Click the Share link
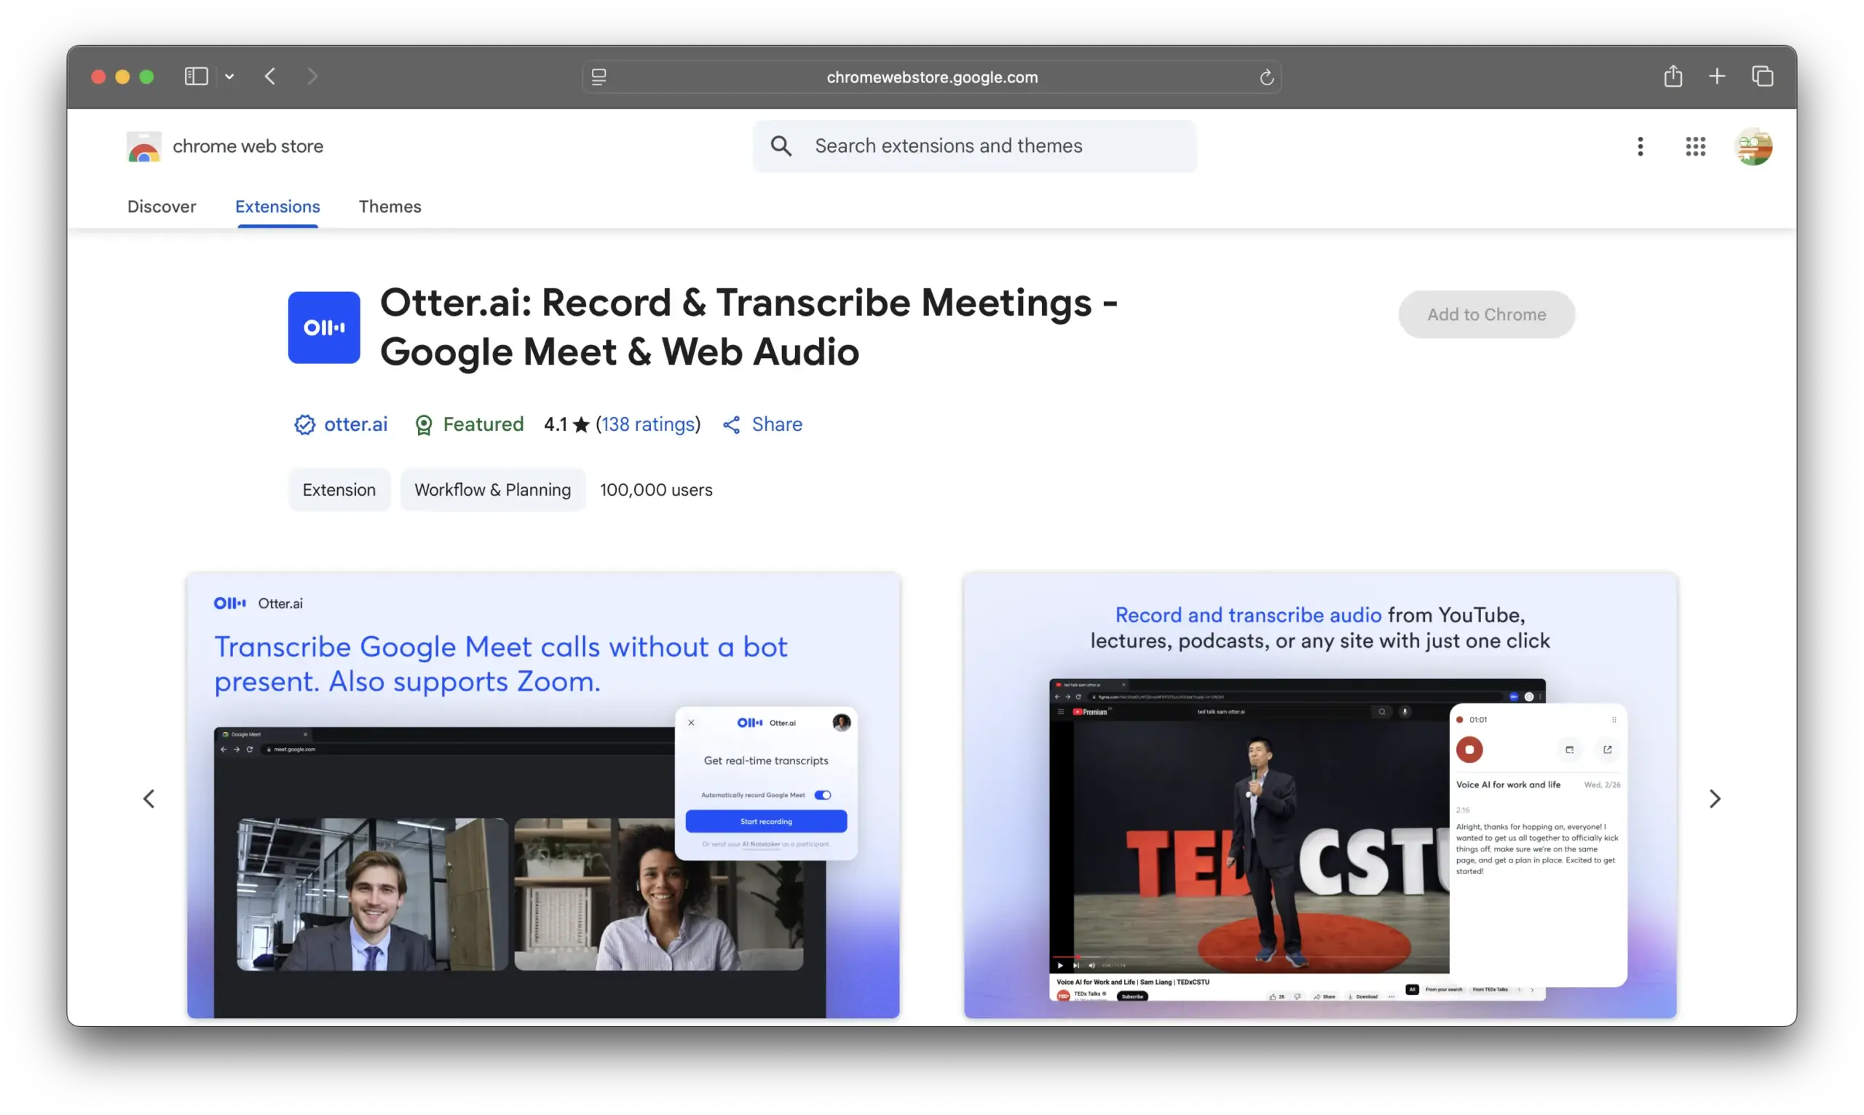The image size is (1864, 1115). 776,424
